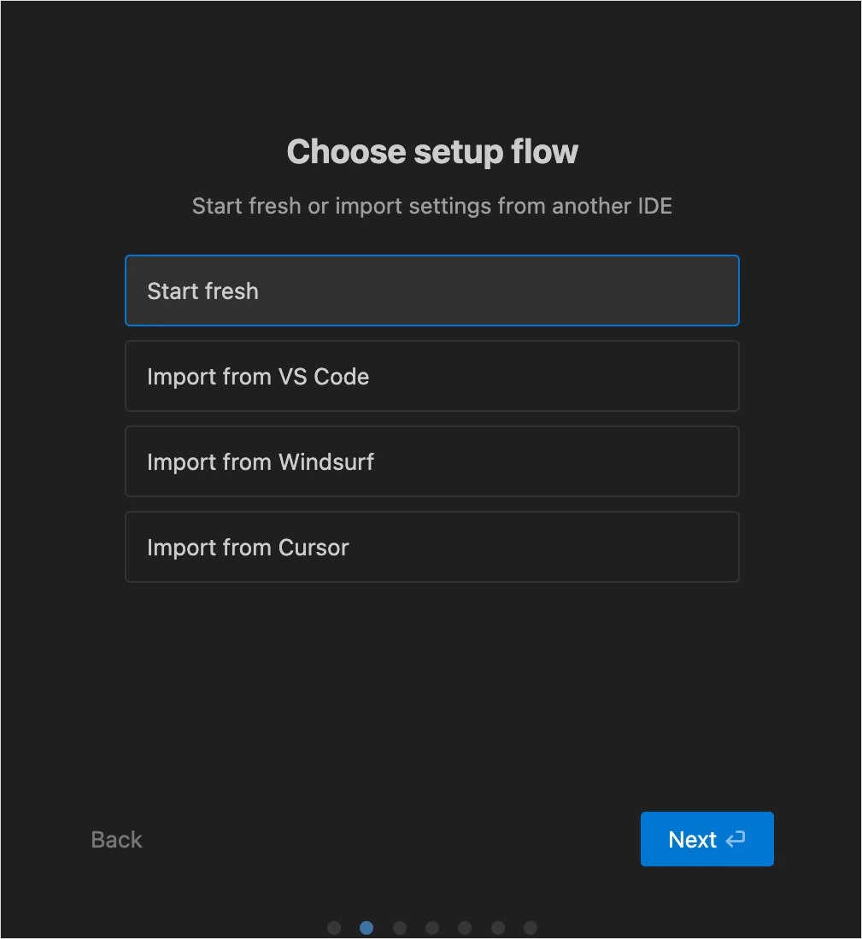Click the Choose setup flow title
Viewport: 862px width, 939px height.
(431, 151)
